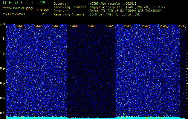The image size is (188, 119).
Task: Click the 'Receiver' field label
Action: 61,11
